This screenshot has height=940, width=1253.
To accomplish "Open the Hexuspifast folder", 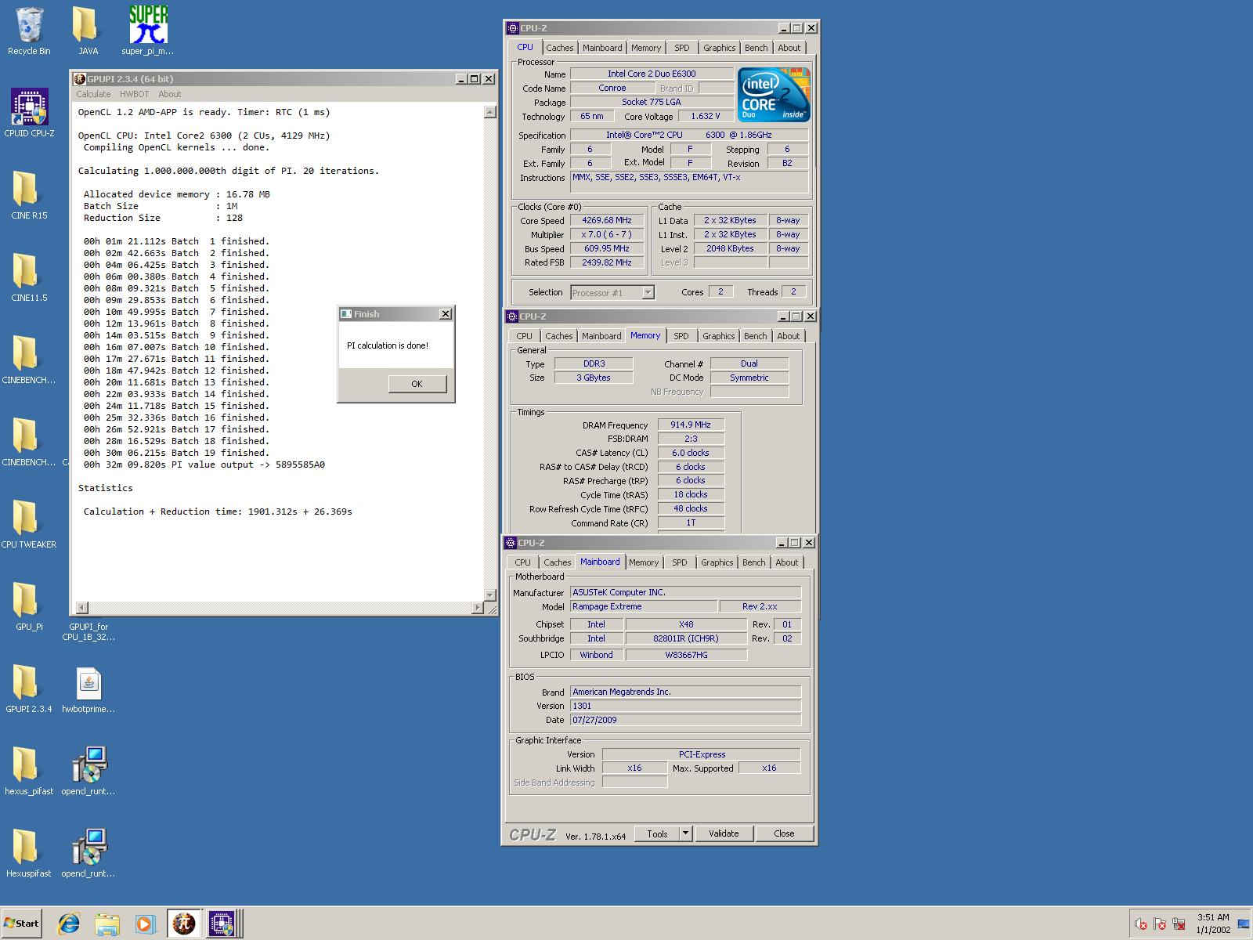I will pos(29,853).
